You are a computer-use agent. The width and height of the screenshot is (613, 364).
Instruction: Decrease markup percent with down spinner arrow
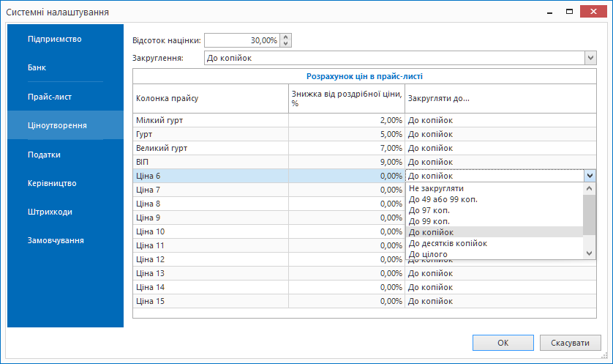pos(286,44)
